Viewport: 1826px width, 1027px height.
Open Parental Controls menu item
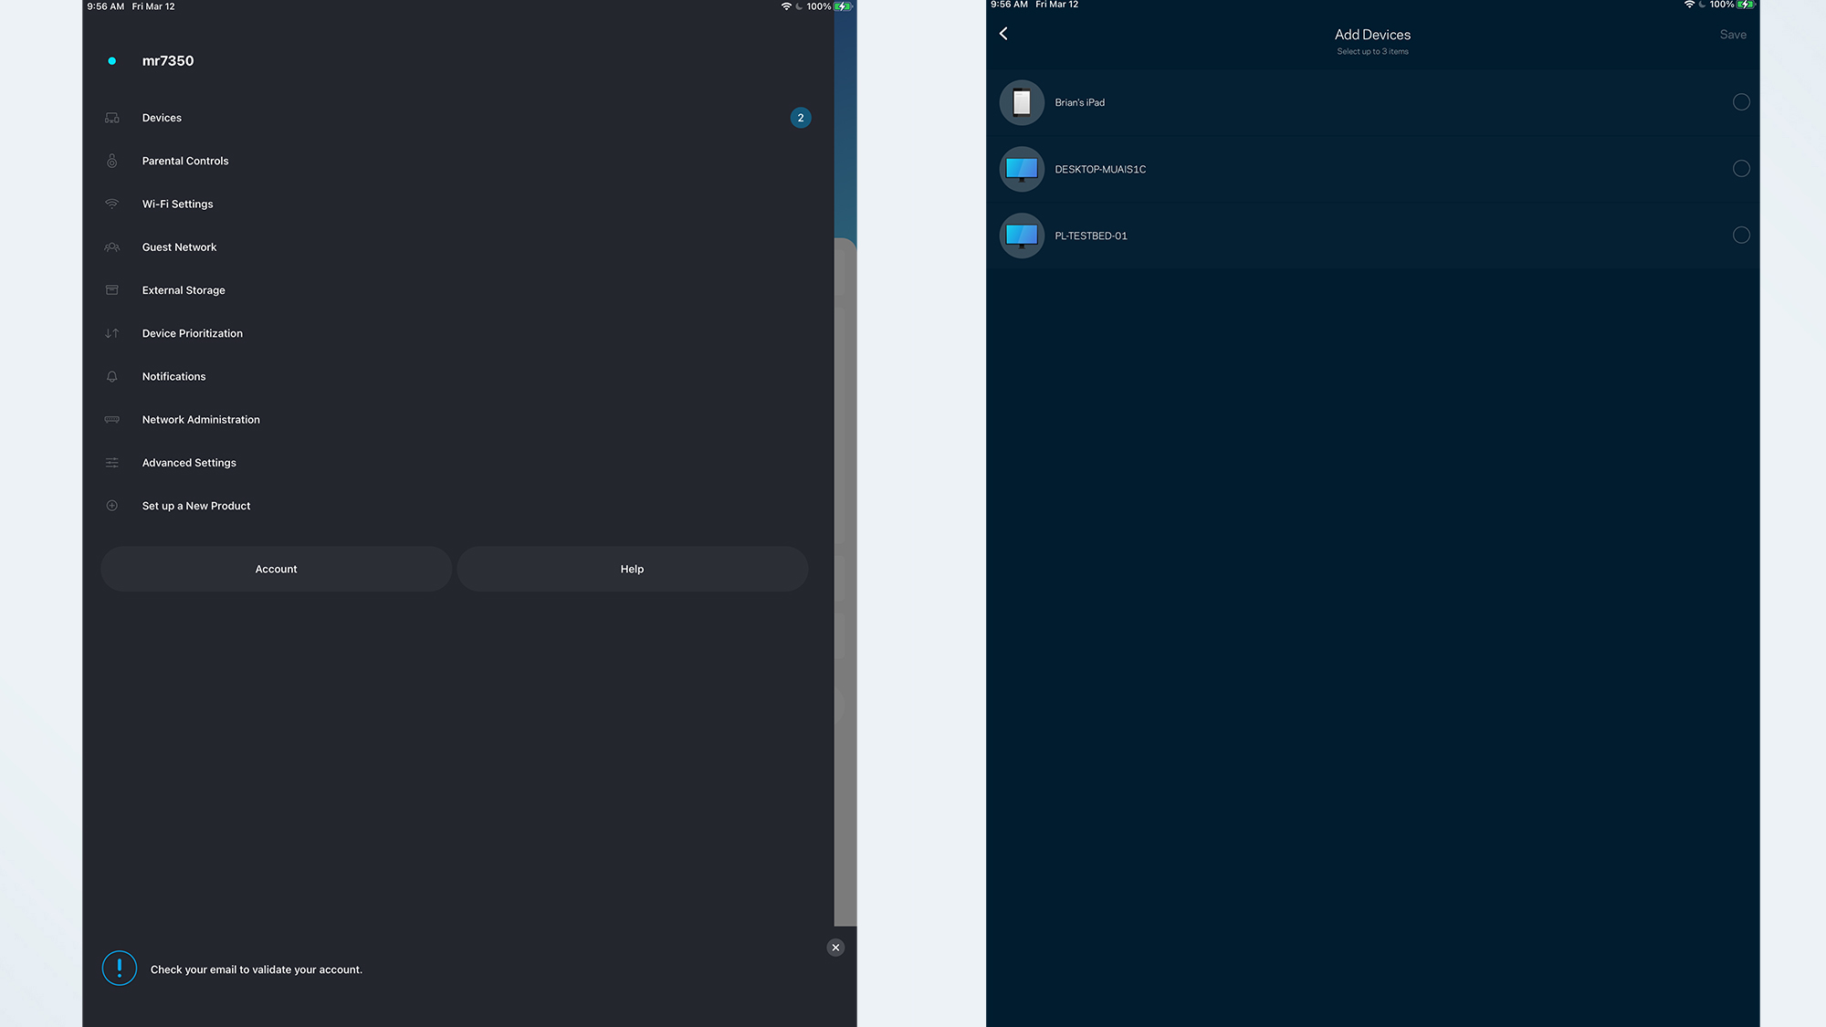pos(456,161)
